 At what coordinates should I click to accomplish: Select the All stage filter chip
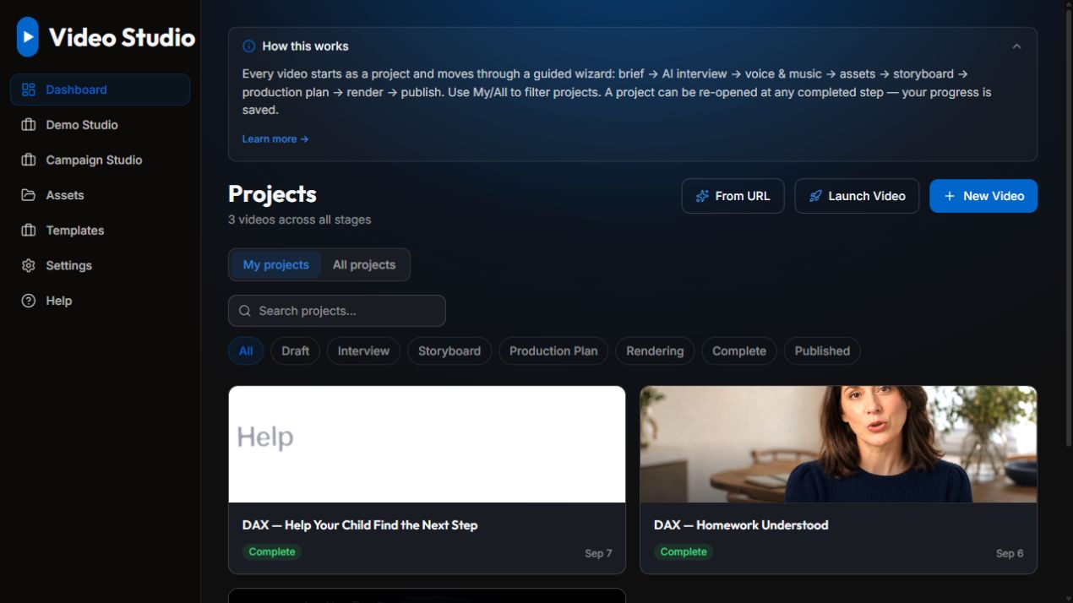[246, 351]
